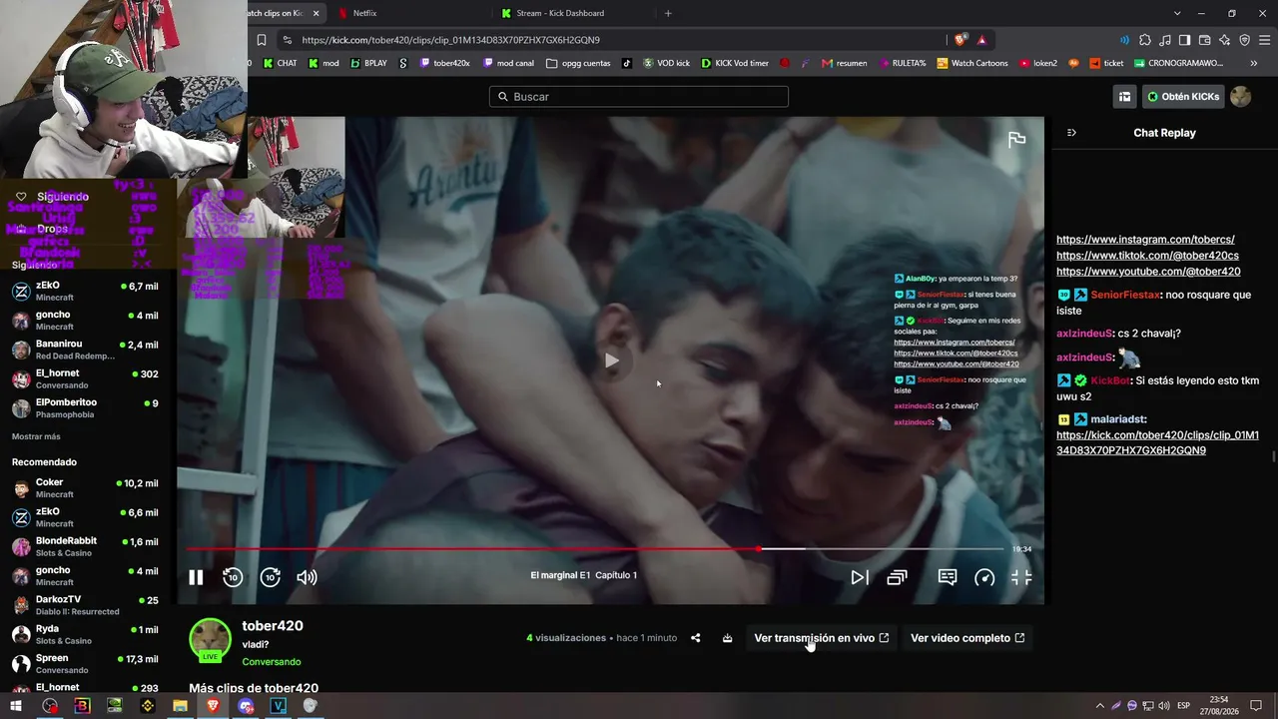Open Bananirou channel in sidebar
Viewport: 1278px width, 719px height.
pos(85,350)
